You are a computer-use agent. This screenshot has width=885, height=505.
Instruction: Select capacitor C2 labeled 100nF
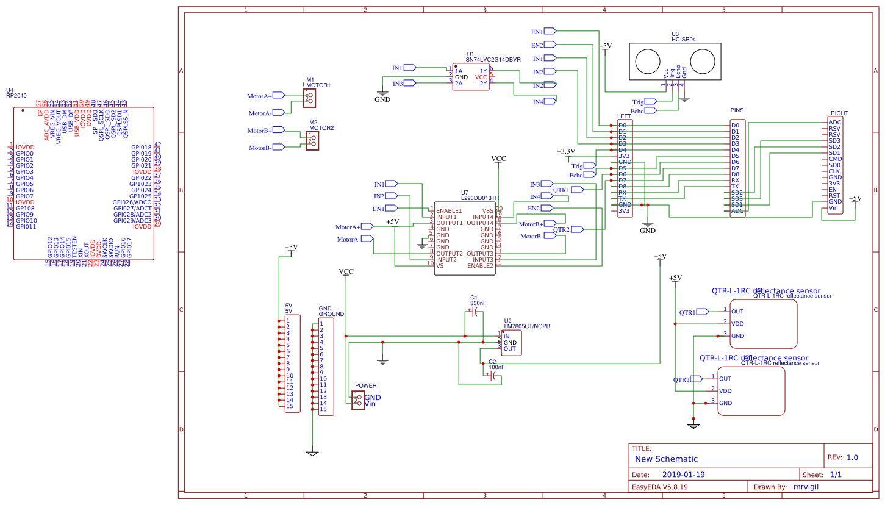[x=491, y=375]
